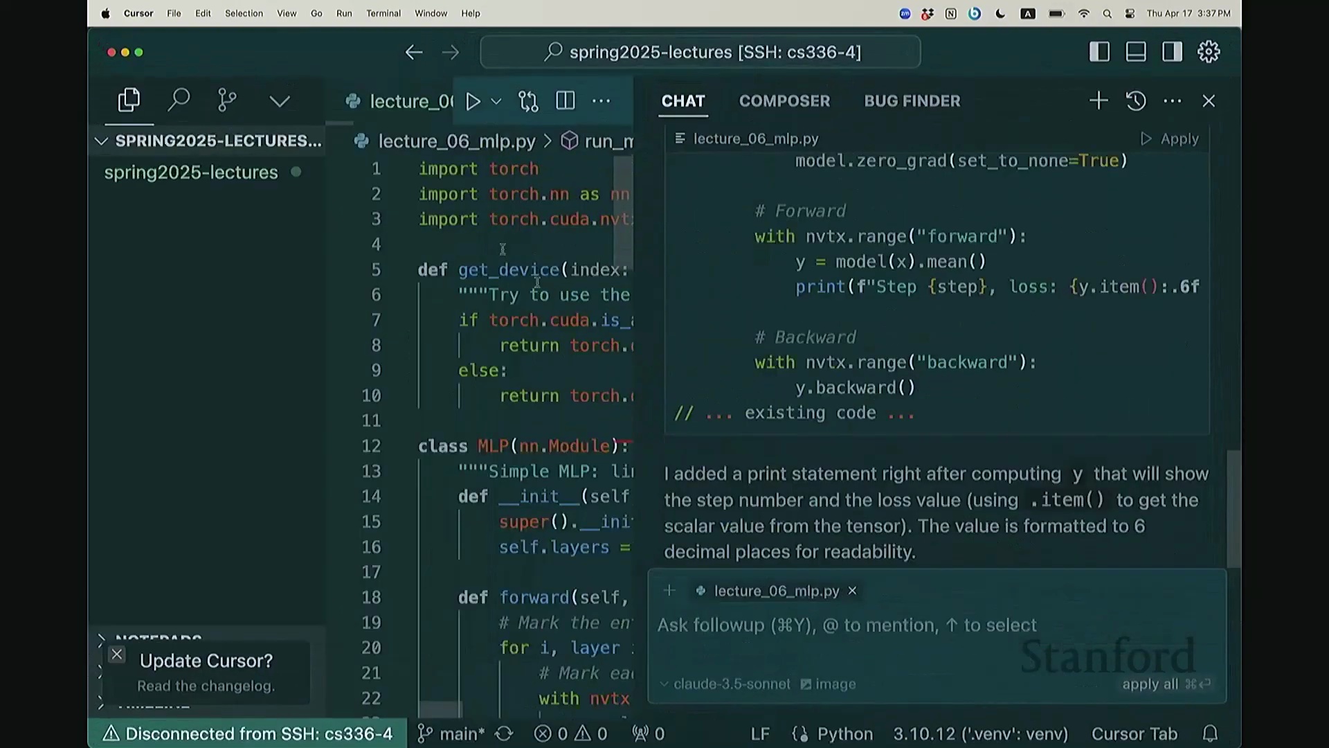Viewport: 1329px width, 748px height.
Task: Open the Explorer files icon
Action: (x=129, y=100)
